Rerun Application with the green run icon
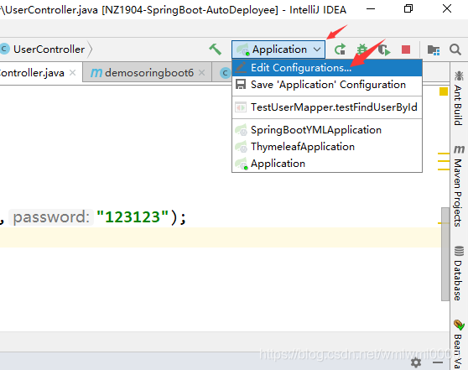 340,50
